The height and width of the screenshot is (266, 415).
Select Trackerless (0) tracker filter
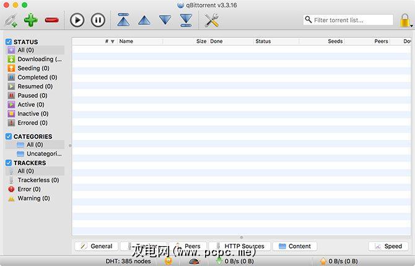[35, 180]
